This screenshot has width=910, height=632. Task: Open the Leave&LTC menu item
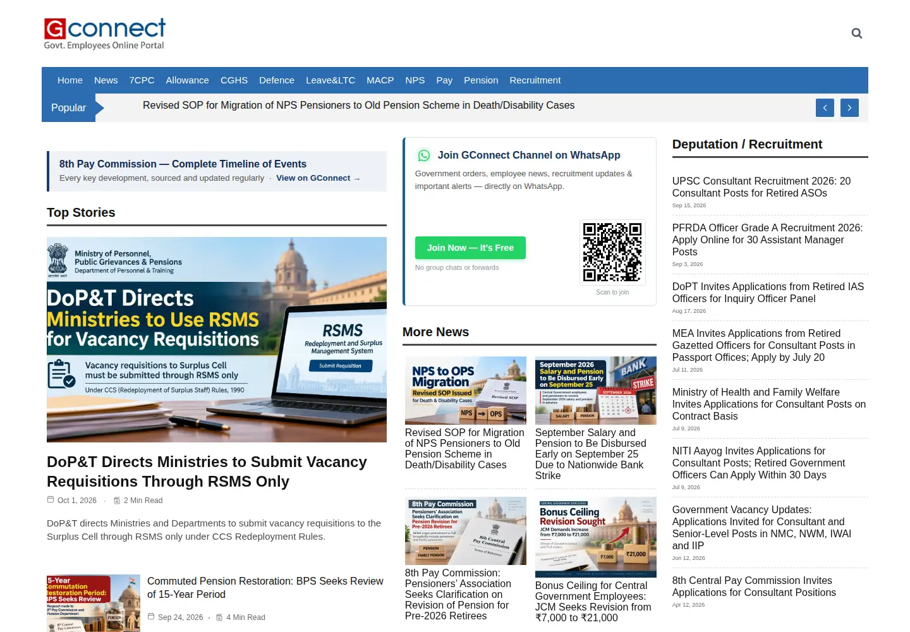(x=331, y=80)
